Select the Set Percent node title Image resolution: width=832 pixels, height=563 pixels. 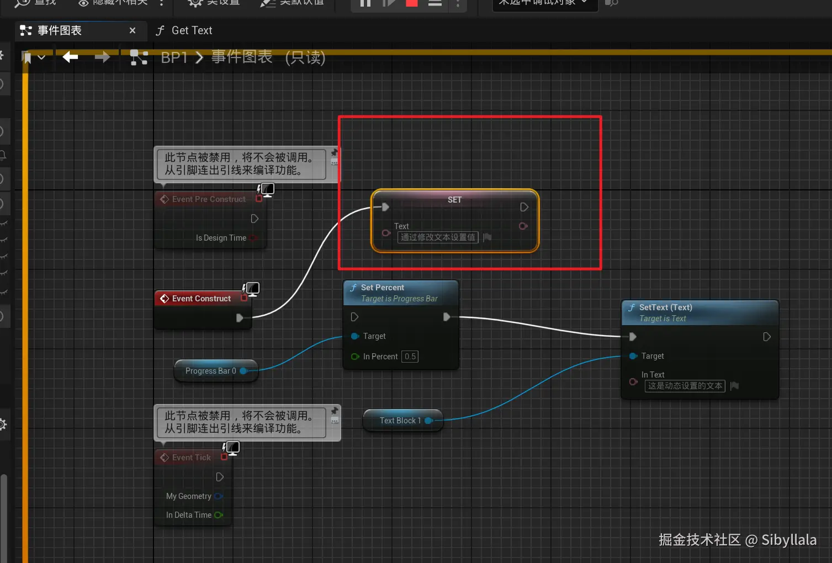click(382, 288)
